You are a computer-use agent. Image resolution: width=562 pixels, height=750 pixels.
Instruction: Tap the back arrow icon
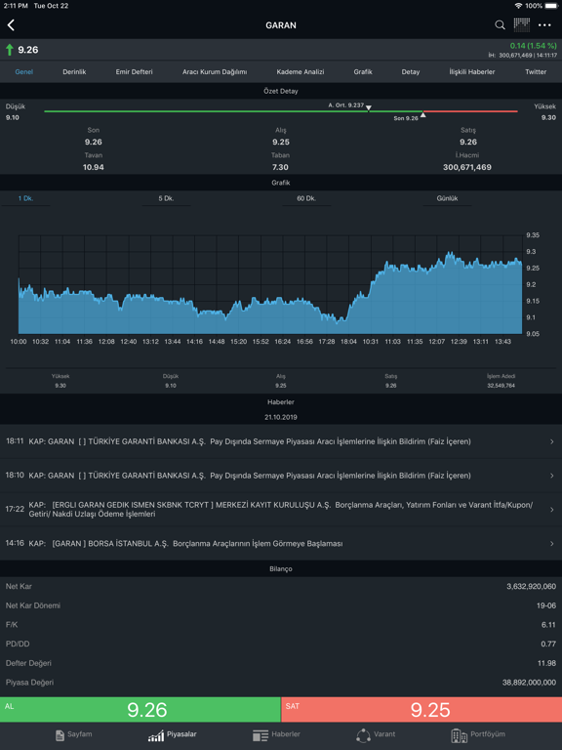11,24
